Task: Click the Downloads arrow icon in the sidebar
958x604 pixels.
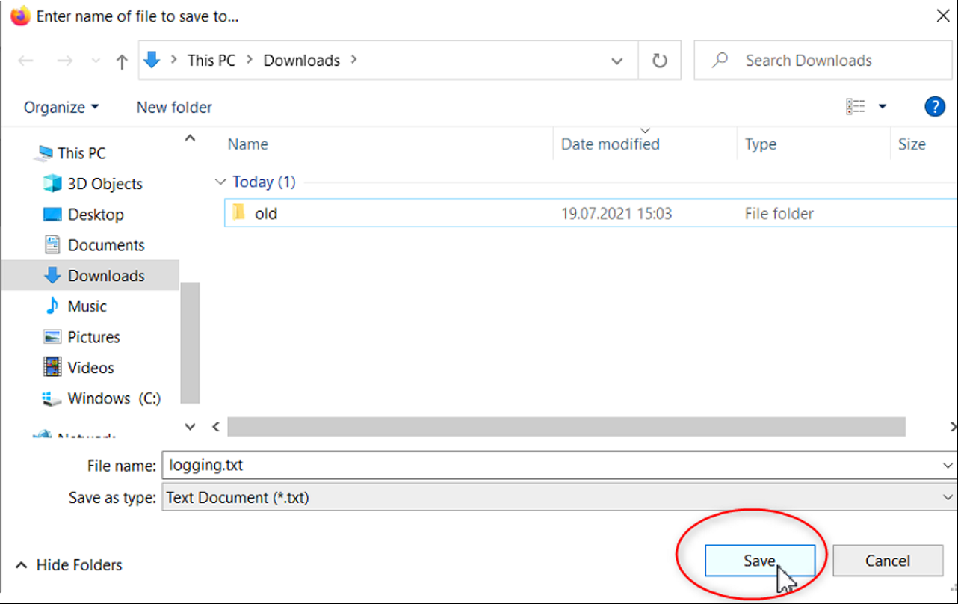Action: click(52, 275)
